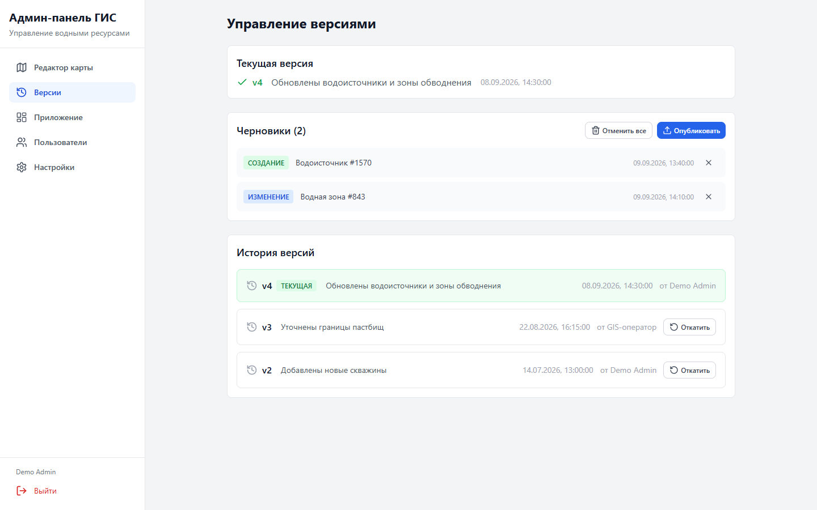Click the Откатить label in the v2 row
The height and width of the screenshot is (510, 817).
(x=695, y=371)
